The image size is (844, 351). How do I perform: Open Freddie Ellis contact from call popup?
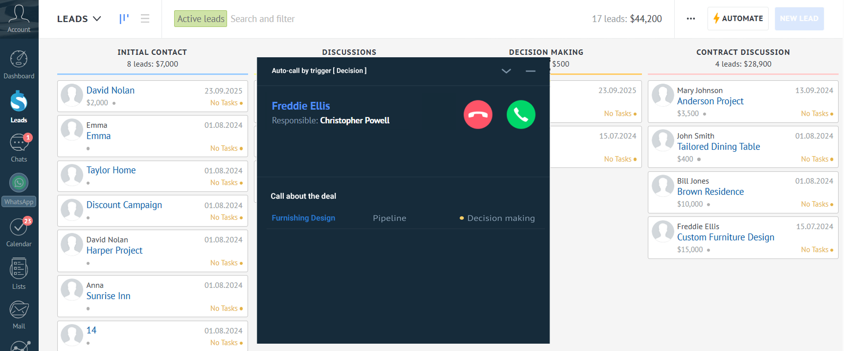[300, 106]
